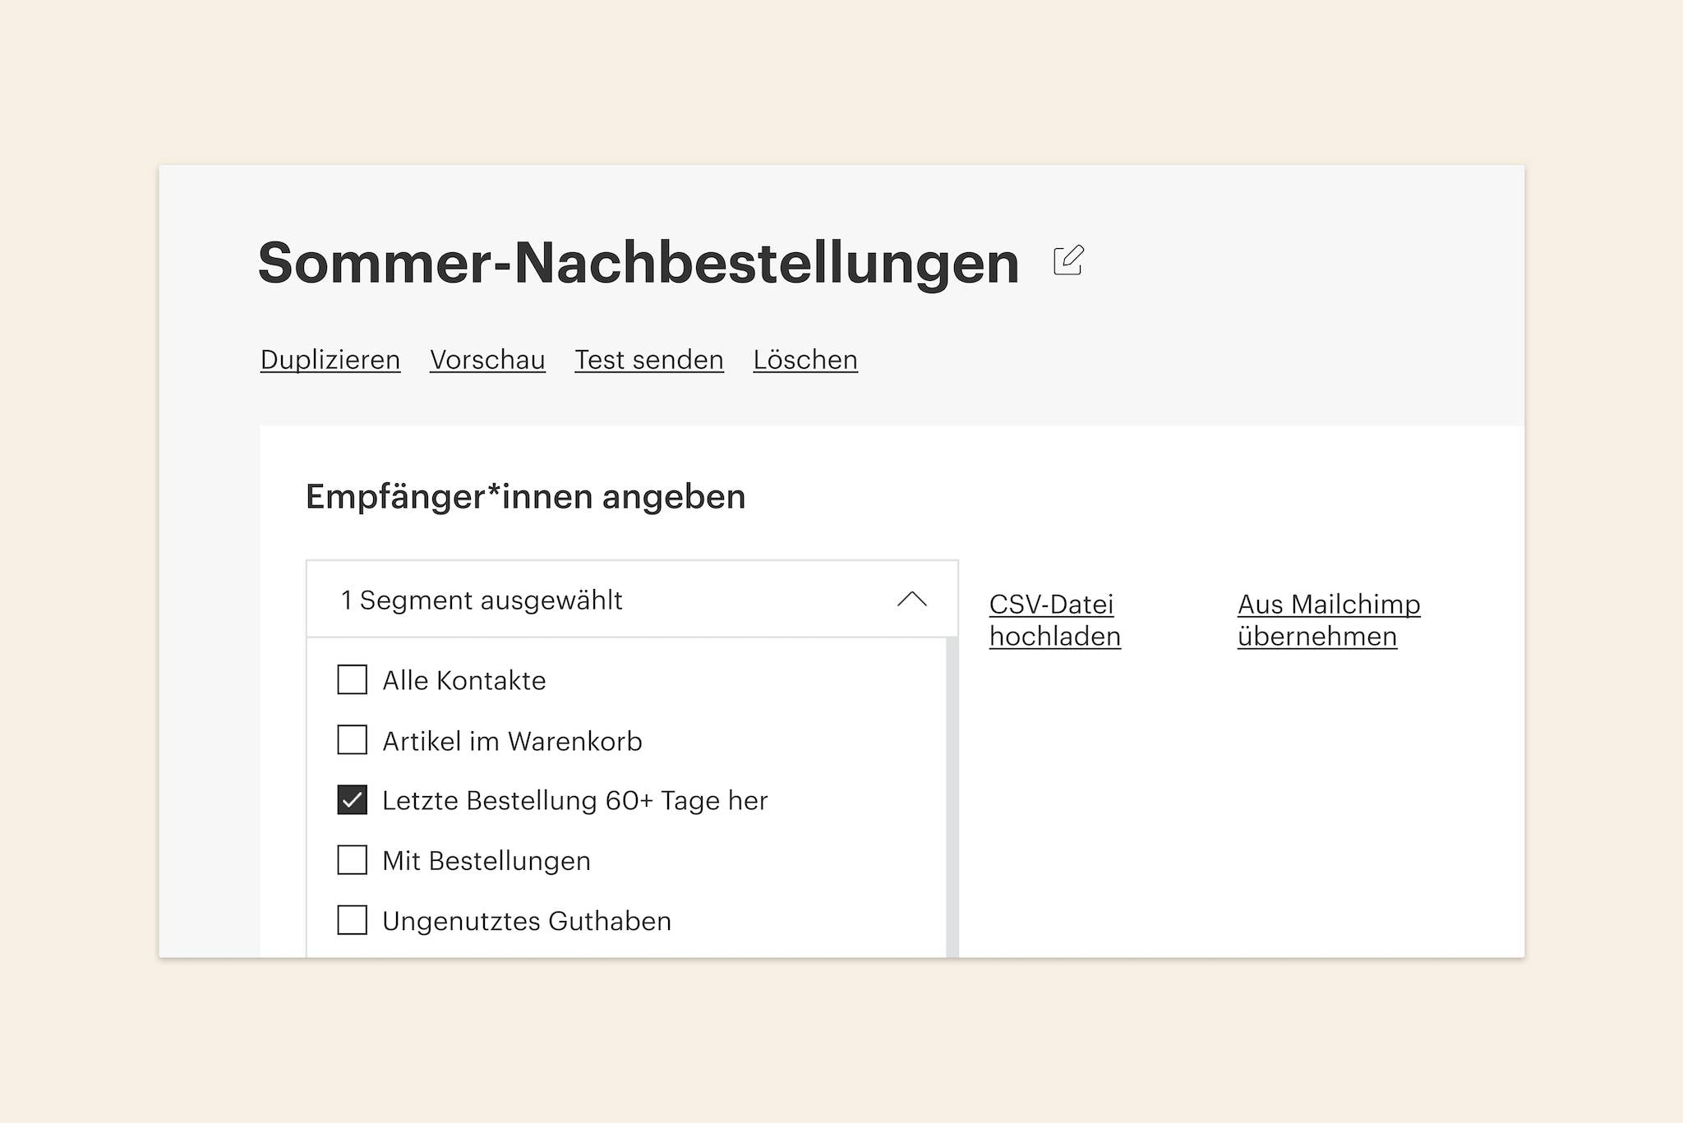This screenshot has width=1683, height=1123.
Task: Click the 'Alle Kontakte' label text
Action: 464,680
